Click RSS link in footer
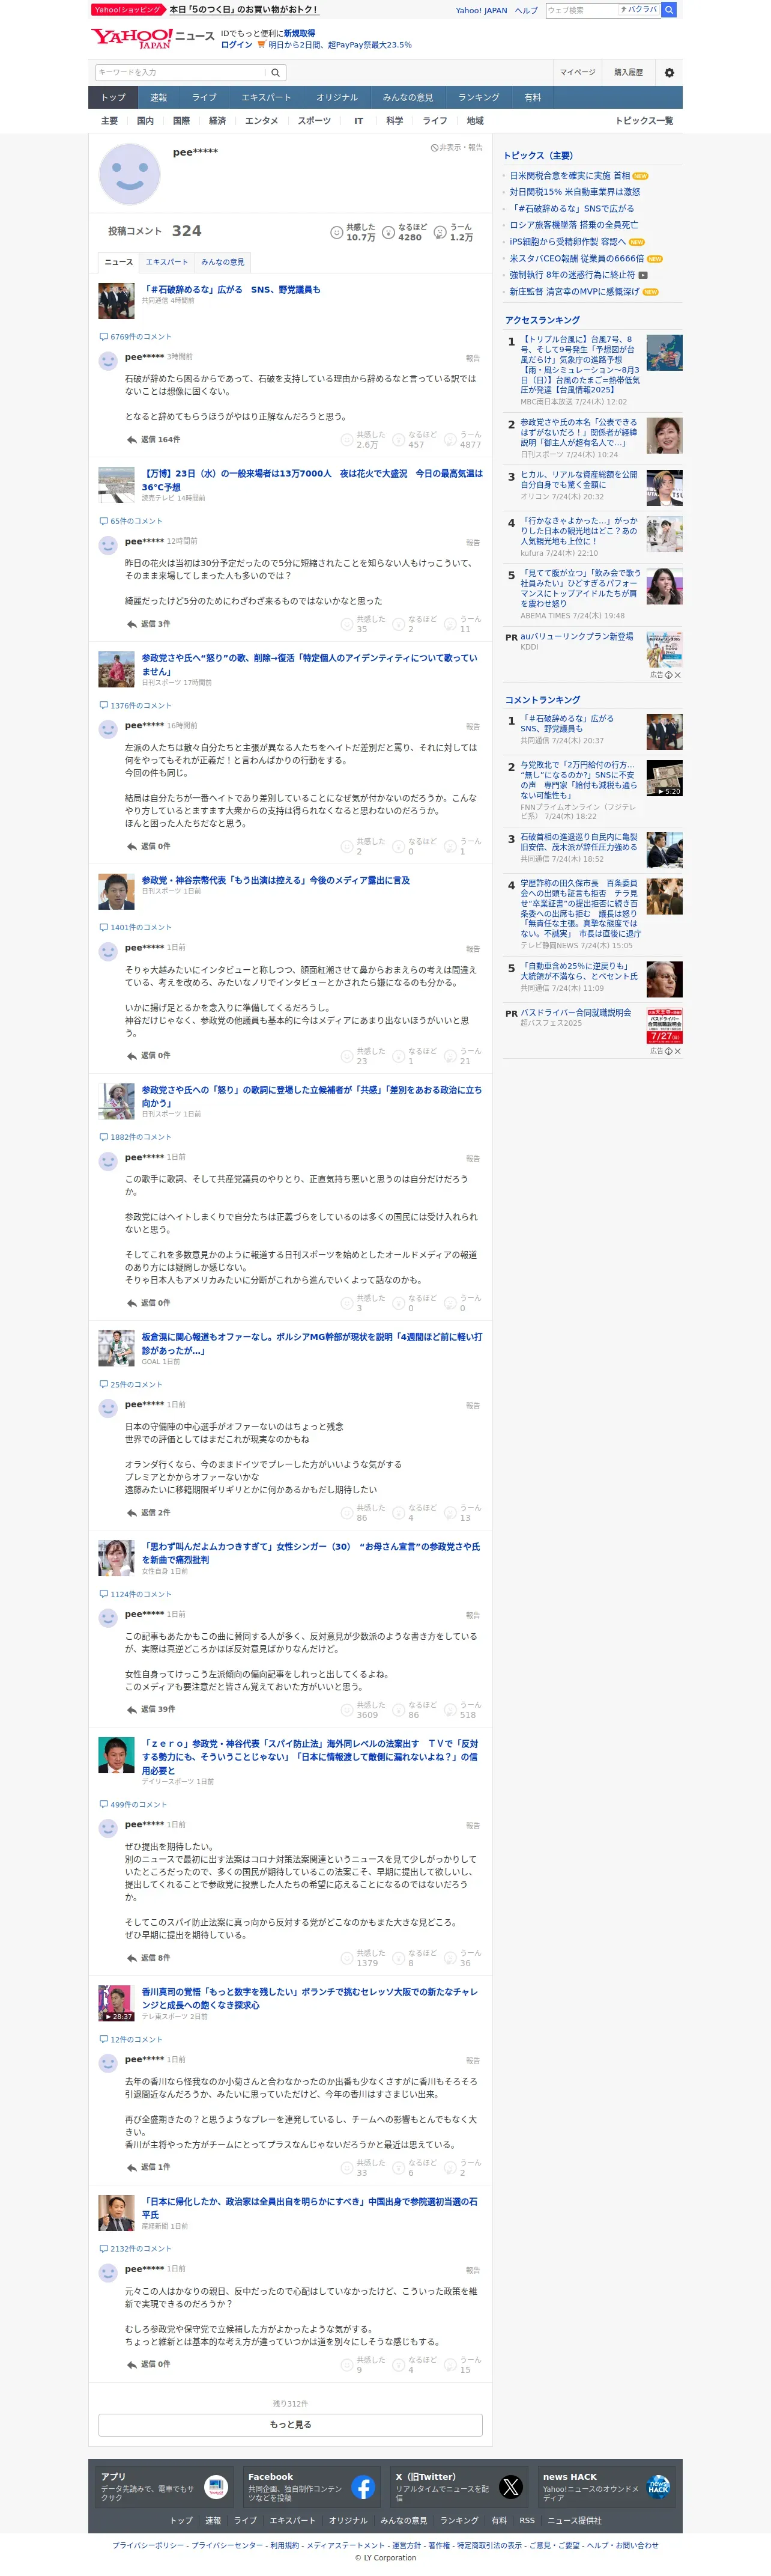The image size is (771, 2576). click(x=527, y=2520)
